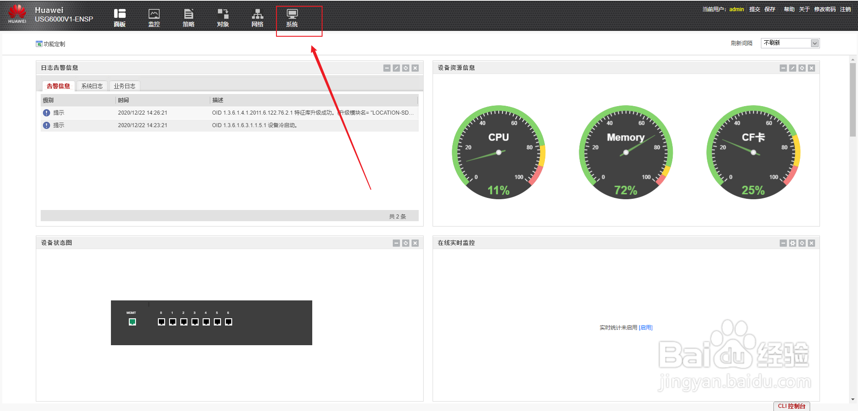The image size is (858, 411).
Task: Minimize the 设备状态图 panel
Action: coord(396,243)
